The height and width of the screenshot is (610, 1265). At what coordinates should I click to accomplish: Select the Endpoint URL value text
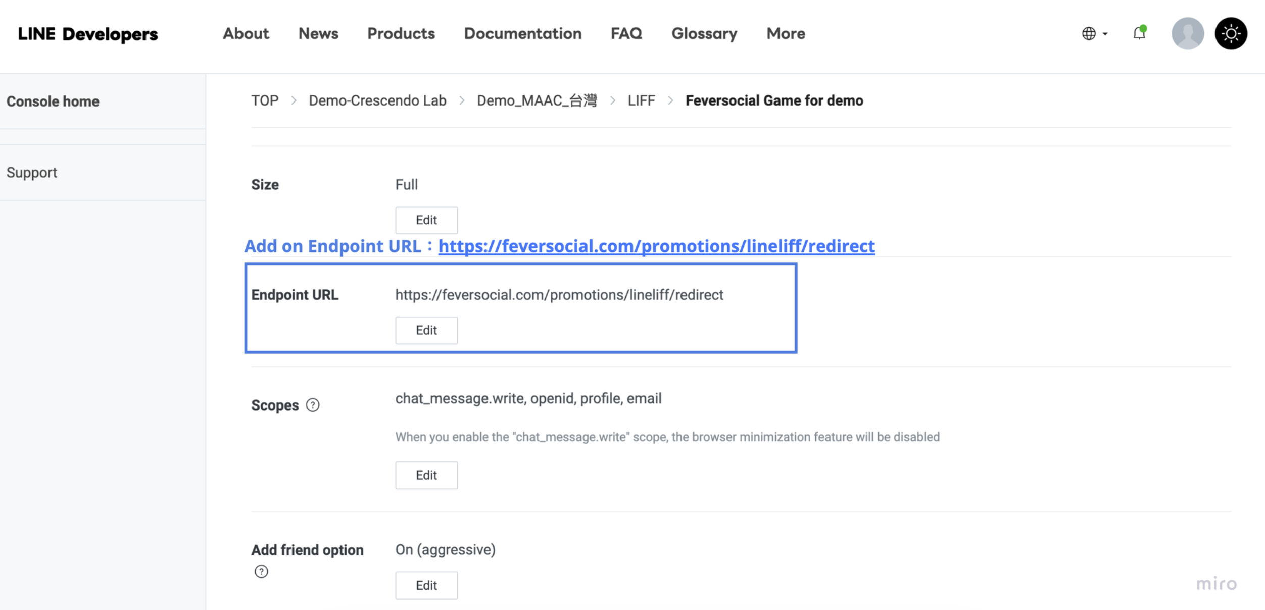[x=559, y=295]
